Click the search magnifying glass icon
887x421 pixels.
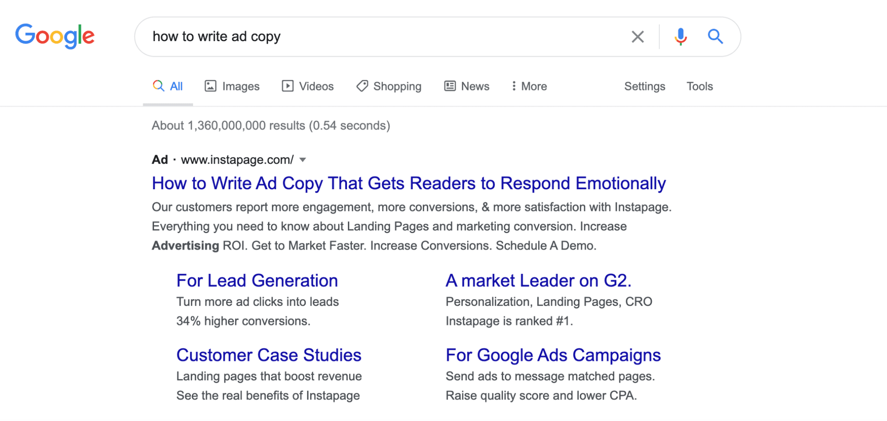click(x=715, y=36)
